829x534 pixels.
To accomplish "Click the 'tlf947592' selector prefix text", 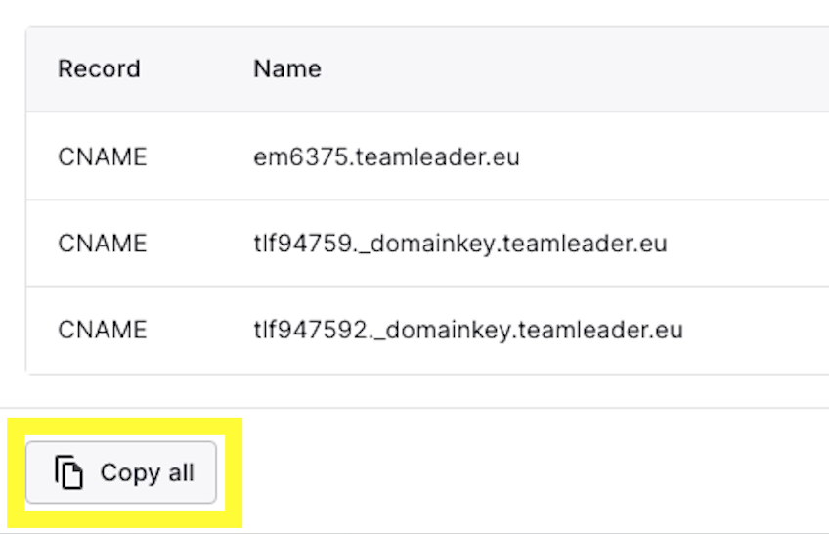I will 310,330.
